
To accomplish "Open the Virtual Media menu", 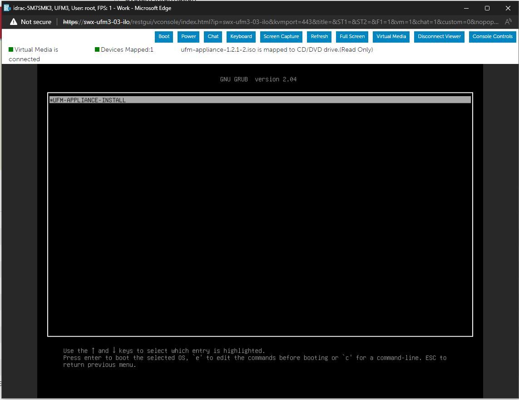I will tap(391, 37).
